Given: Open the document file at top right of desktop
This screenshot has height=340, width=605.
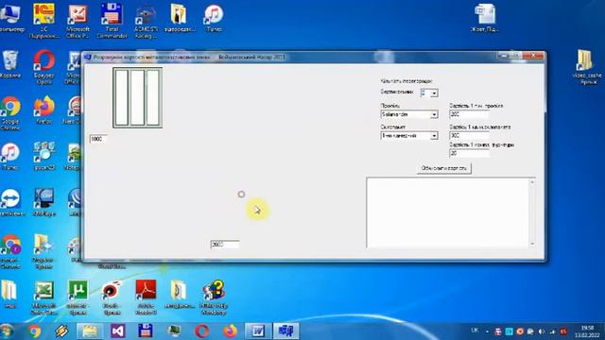Looking at the screenshot, I should (x=485, y=19).
